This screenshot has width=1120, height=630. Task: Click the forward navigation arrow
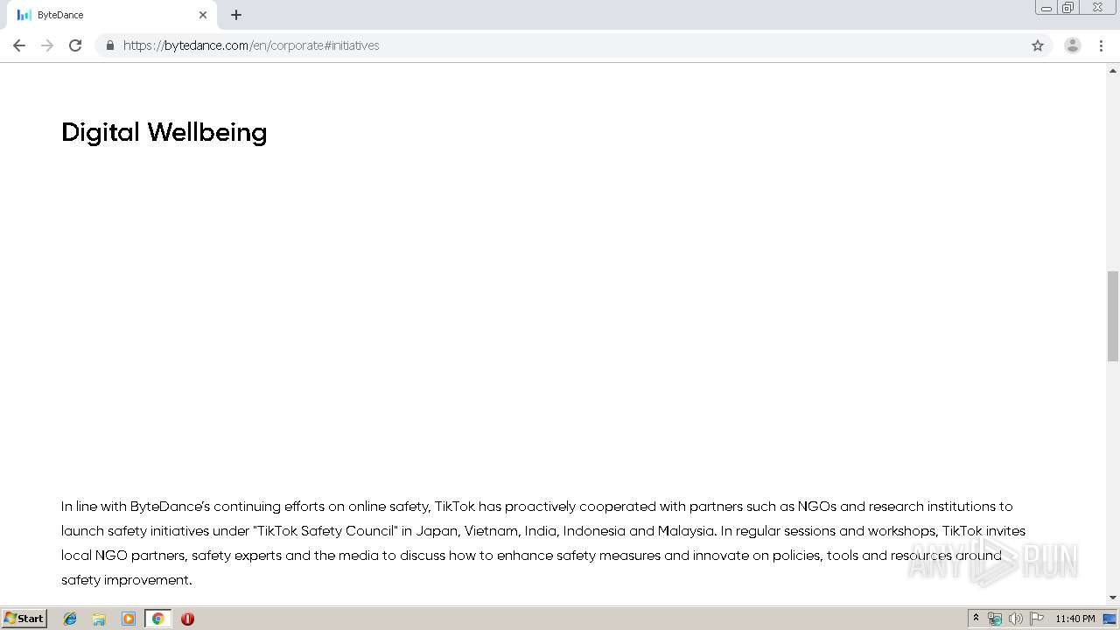pos(47,45)
